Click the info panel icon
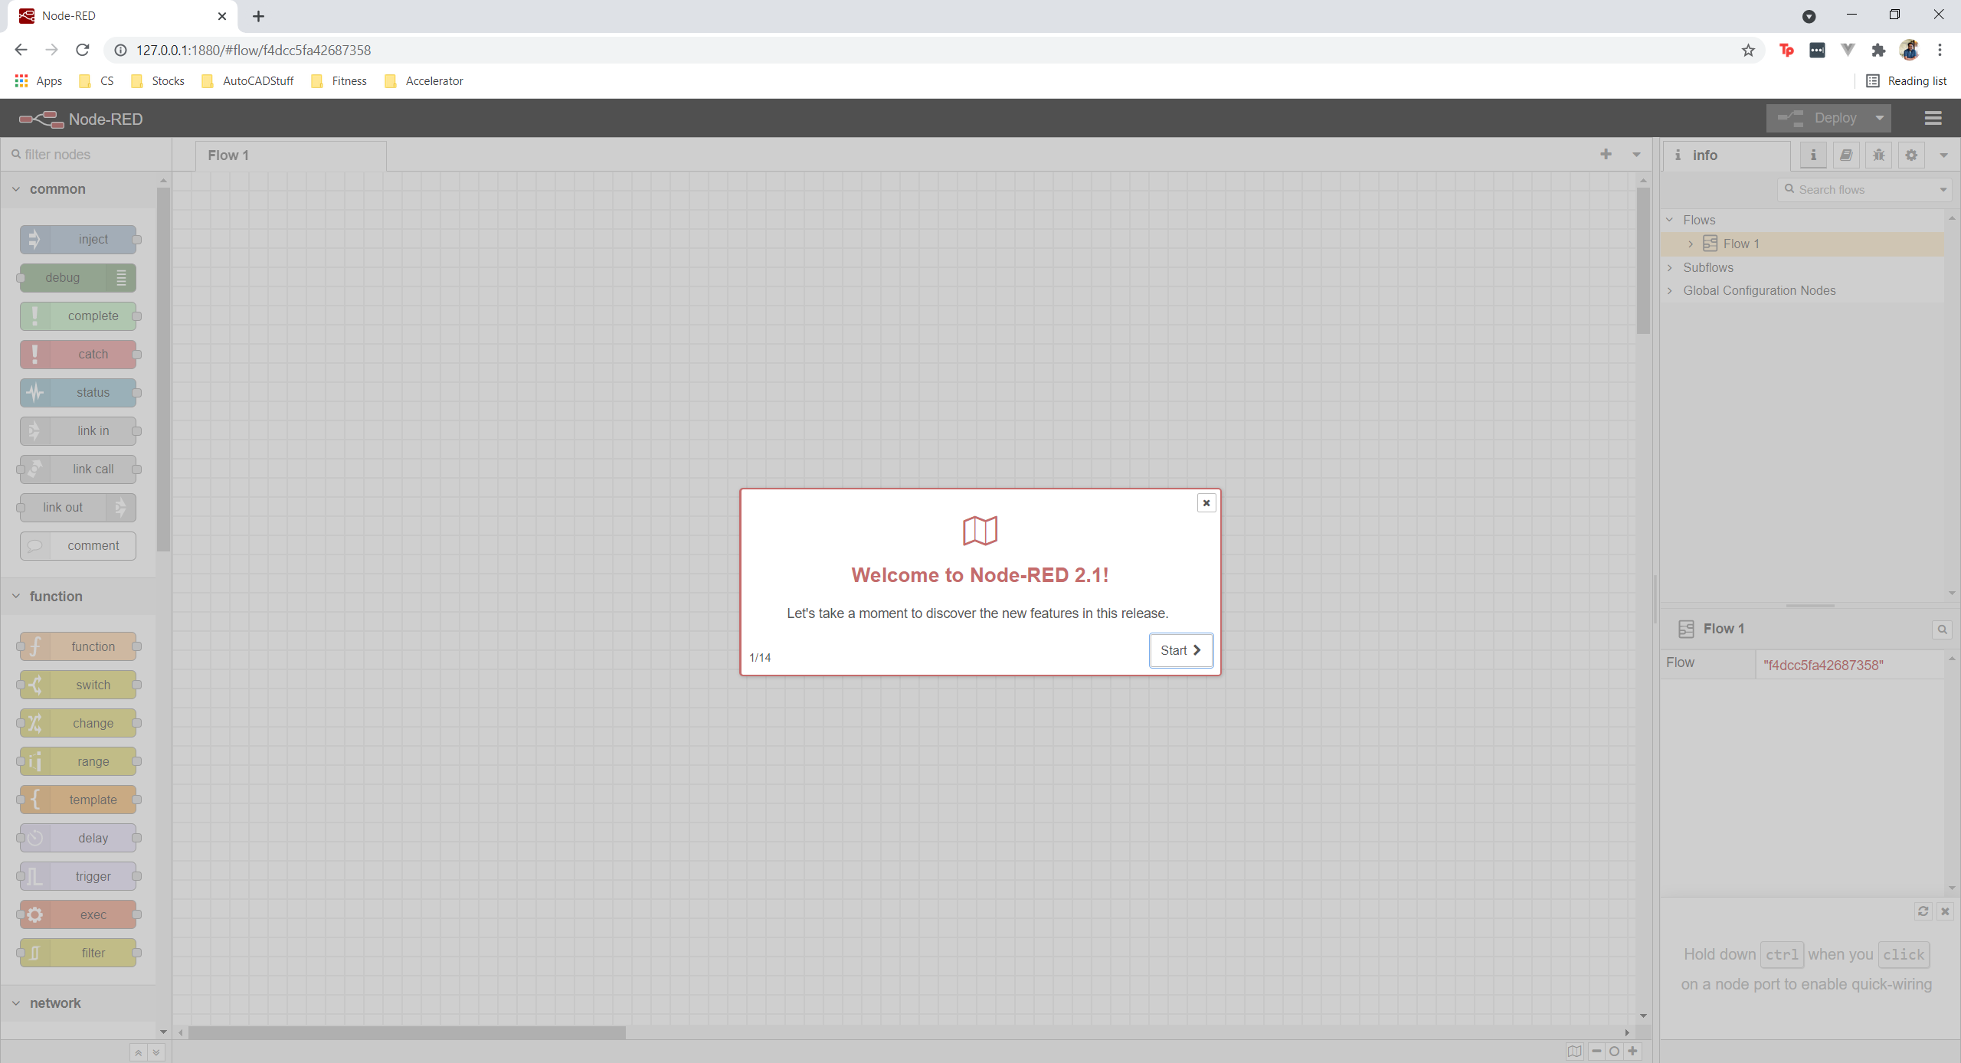1961x1063 pixels. [x=1813, y=155]
